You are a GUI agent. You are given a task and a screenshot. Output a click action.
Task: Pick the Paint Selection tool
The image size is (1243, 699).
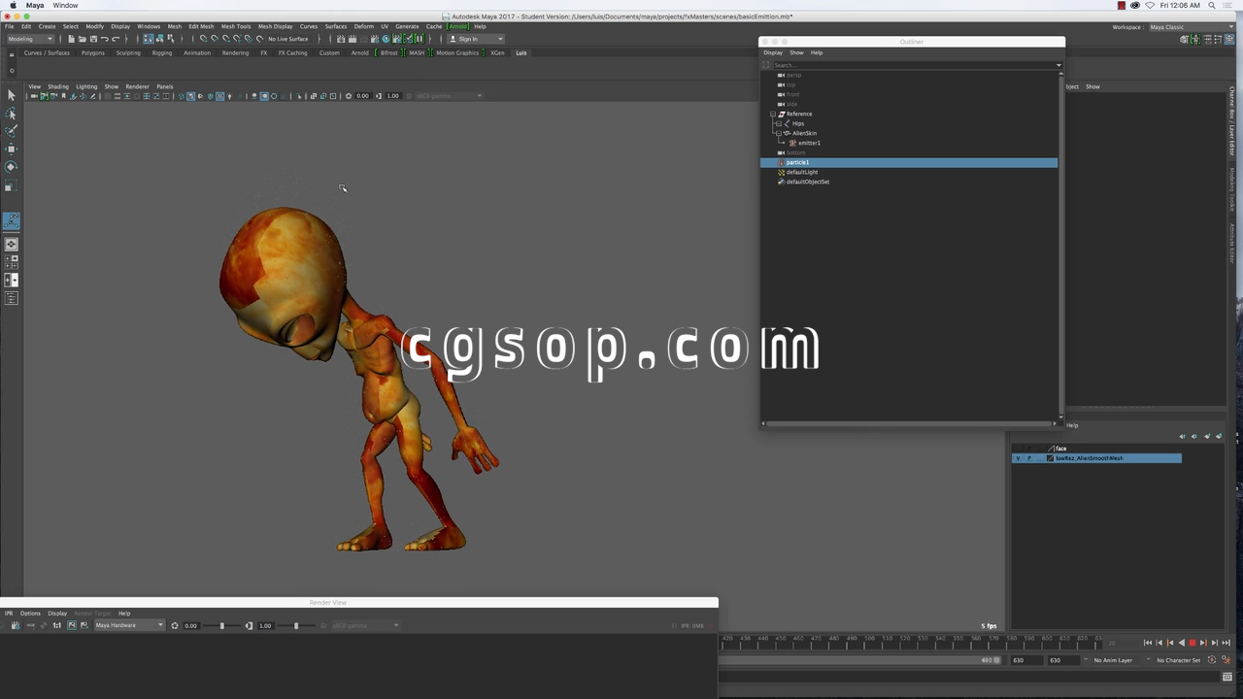[12, 131]
